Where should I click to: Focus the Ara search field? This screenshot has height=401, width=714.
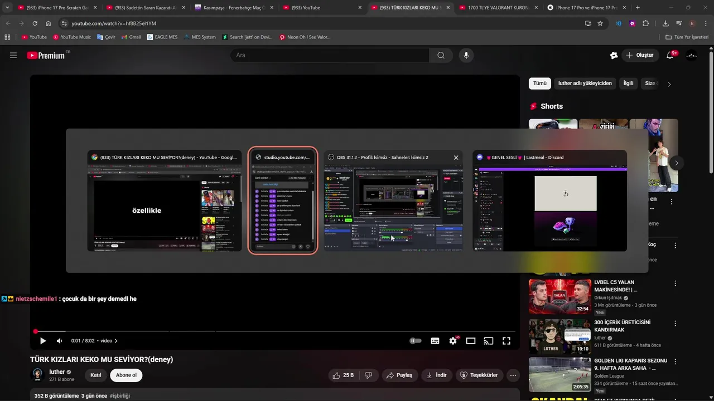(x=330, y=55)
